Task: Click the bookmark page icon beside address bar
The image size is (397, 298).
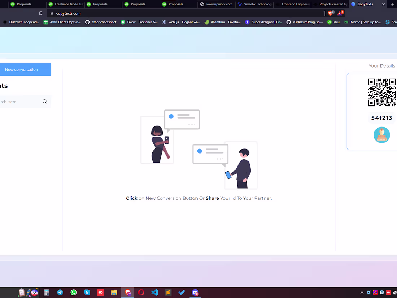Action: [x=41, y=13]
